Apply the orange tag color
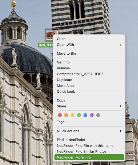Viewport: 138px width, 165px height. click(x=66, y=115)
